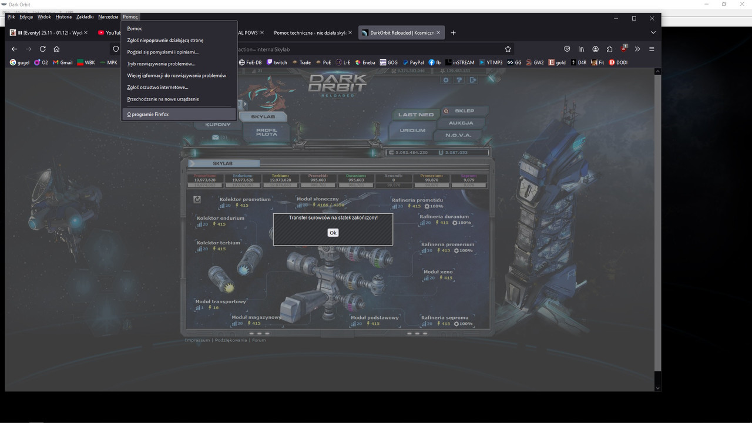Open the Firefox account icon
The height and width of the screenshot is (423, 752).
coord(595,49)
